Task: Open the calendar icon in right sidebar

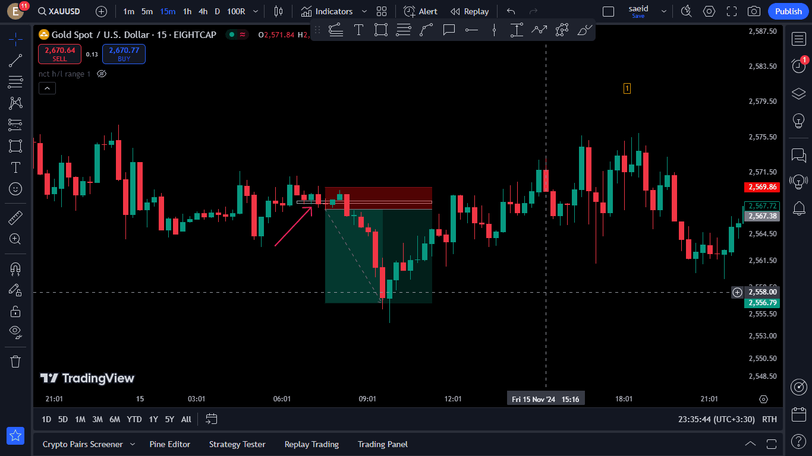Action: (x=798, y=414)
